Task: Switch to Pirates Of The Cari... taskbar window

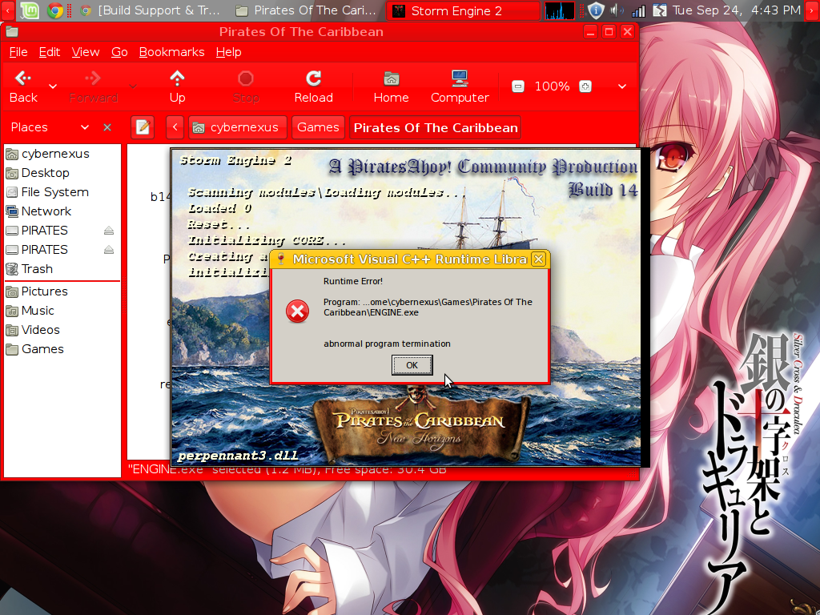Action: tap(307, 10)
